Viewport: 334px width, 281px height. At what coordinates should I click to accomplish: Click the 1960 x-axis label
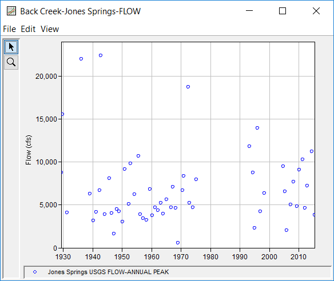tap(152, 257)
